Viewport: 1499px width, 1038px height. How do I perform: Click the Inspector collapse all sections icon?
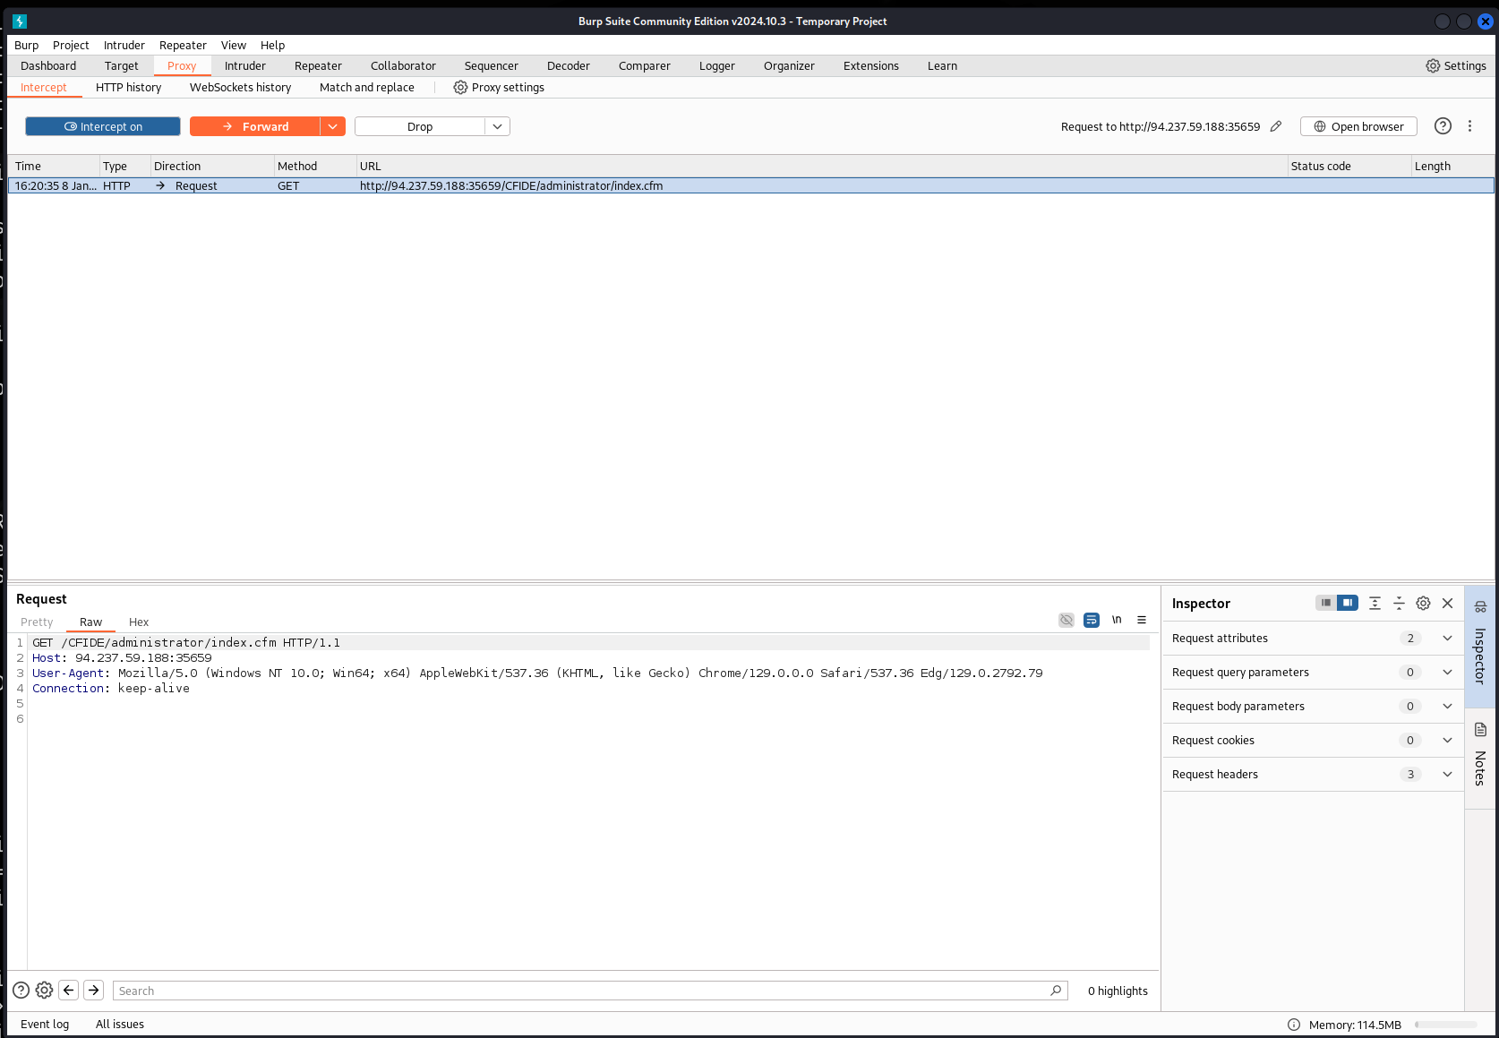[1399, 604]
